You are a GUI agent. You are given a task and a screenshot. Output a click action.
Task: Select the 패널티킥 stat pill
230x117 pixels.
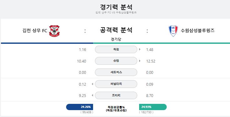point(116,84)
